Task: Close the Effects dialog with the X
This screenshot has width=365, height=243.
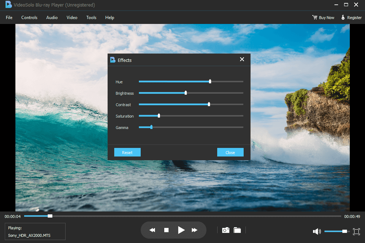Action: pyautogui.click(x=242, y=59)
